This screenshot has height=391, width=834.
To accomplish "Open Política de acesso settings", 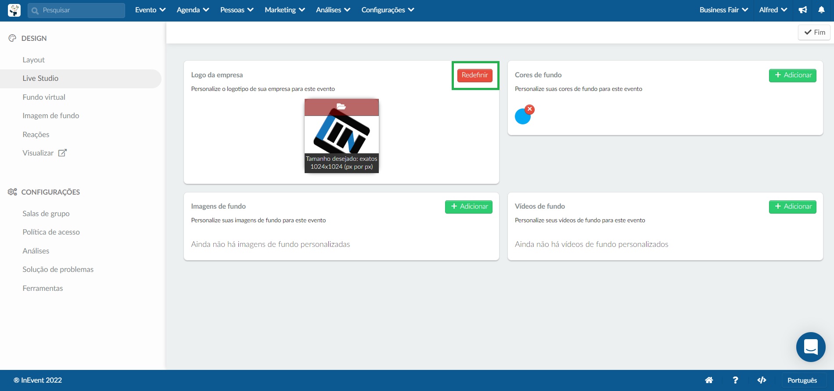I will coord(51,232).
